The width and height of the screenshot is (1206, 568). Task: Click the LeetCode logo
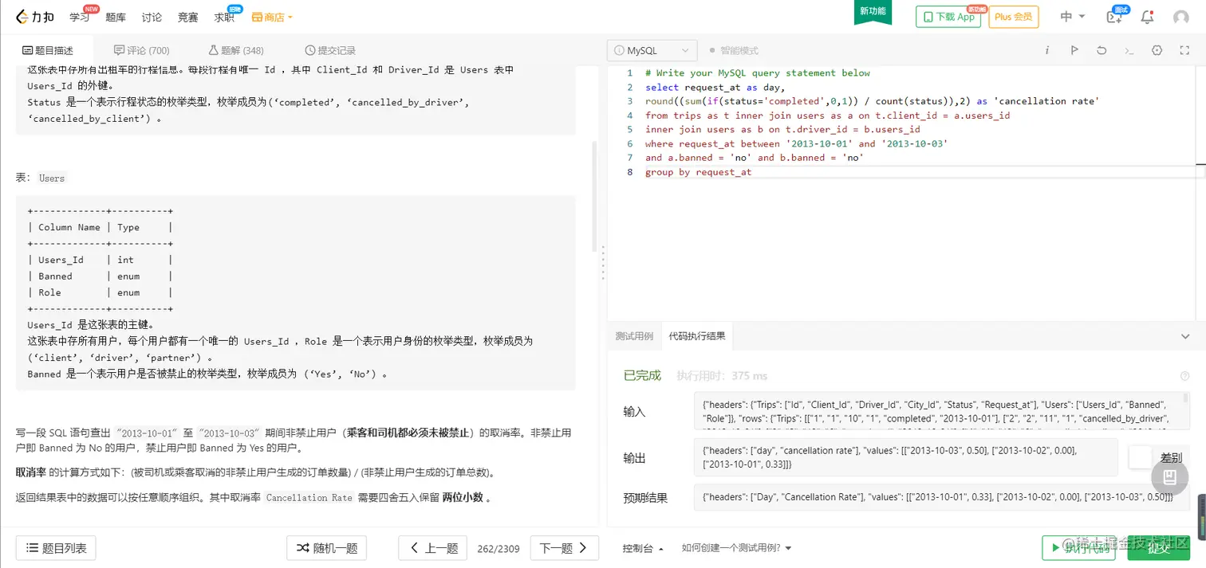34,16
